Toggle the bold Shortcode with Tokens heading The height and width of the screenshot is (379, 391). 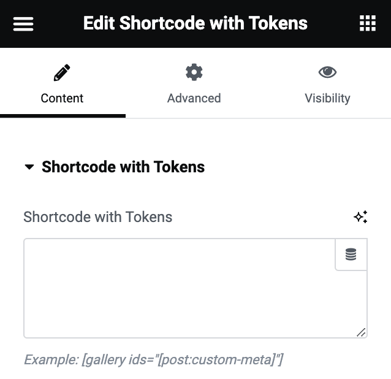[123, 167]
